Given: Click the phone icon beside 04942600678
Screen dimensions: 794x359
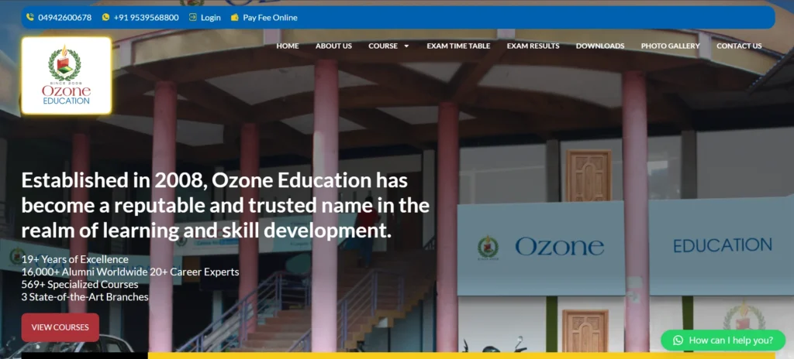Looking at the screenshot, I should click(x=30, y=17).
